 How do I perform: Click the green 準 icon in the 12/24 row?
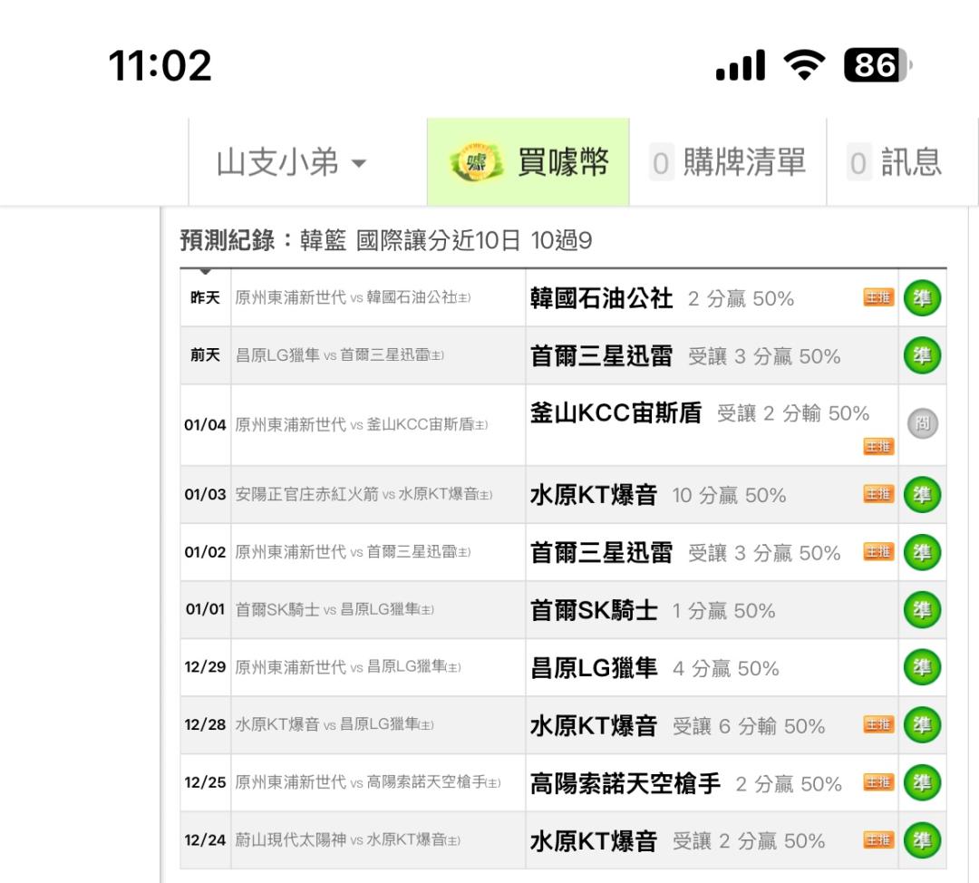(922, 839)
